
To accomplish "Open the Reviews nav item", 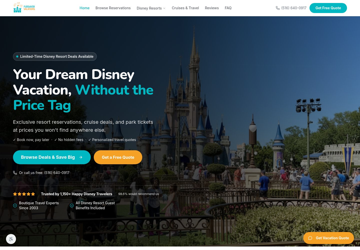I will click(212, 8).
